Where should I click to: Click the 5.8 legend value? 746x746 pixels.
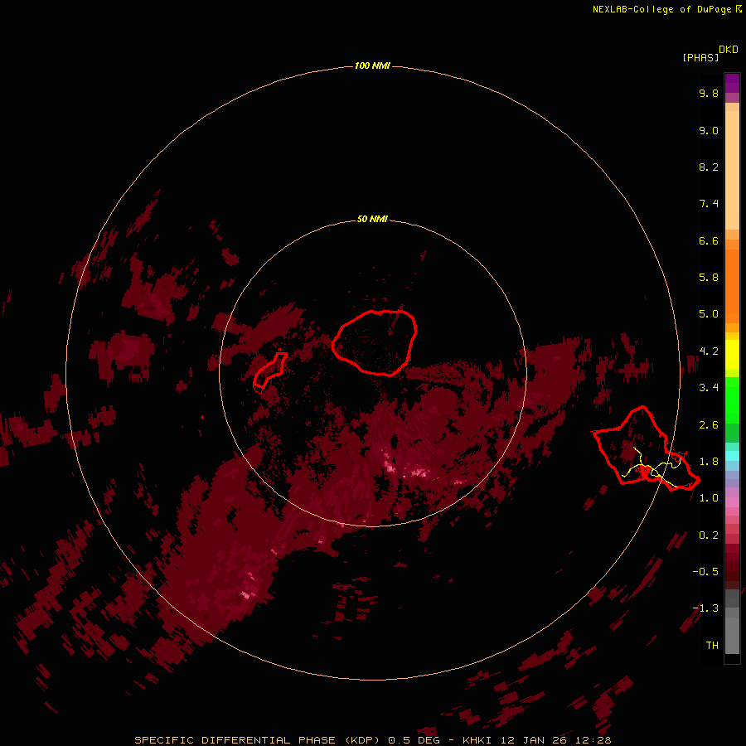[709, 278]
